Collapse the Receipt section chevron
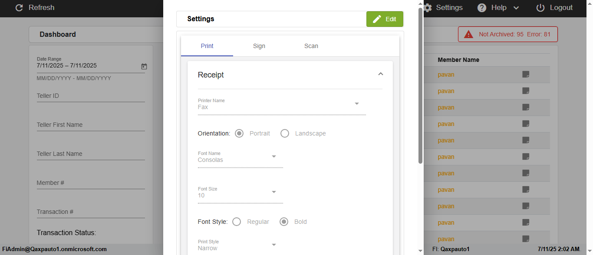 coord(381,74)
